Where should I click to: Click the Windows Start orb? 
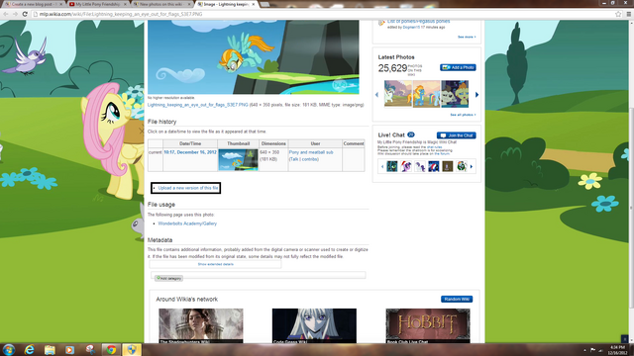click(9, 349)
